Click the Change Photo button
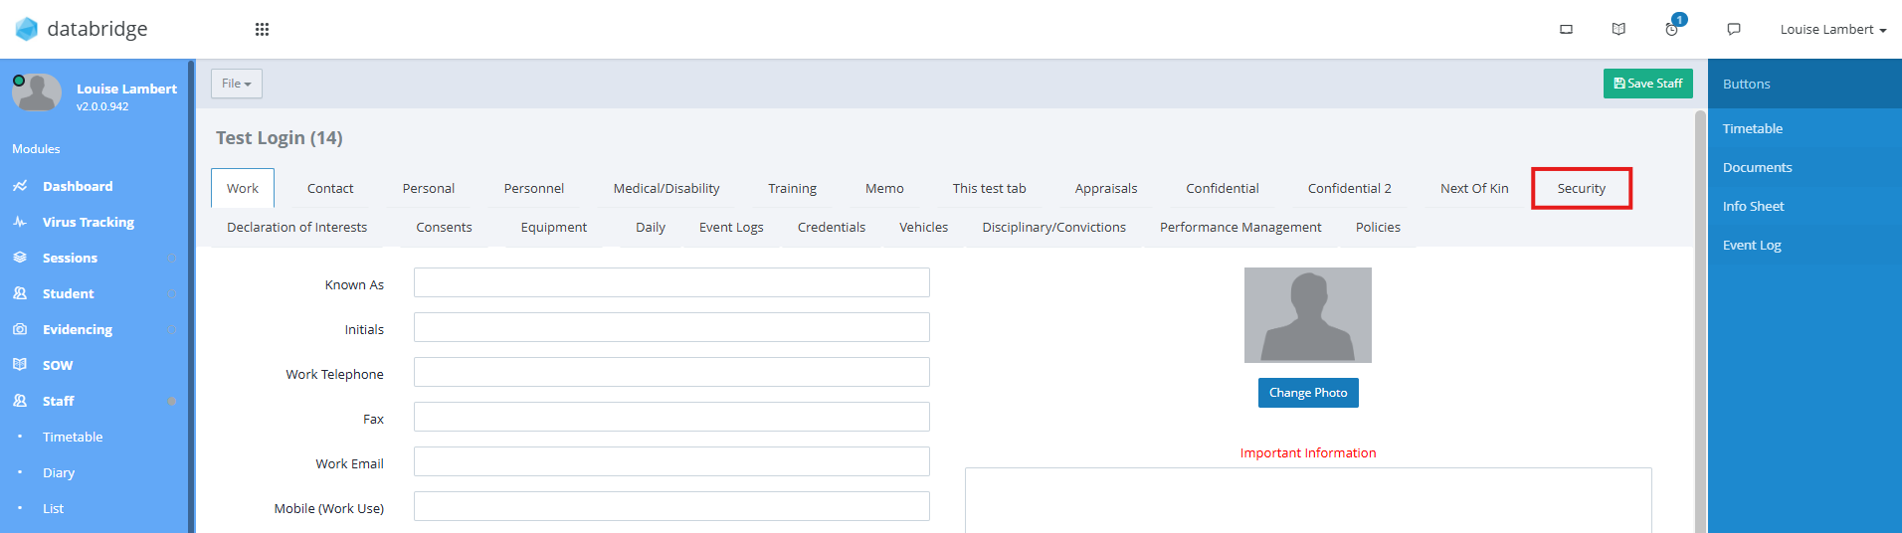Viewport: 1902px width, 533px height. tap(1308, 393)
